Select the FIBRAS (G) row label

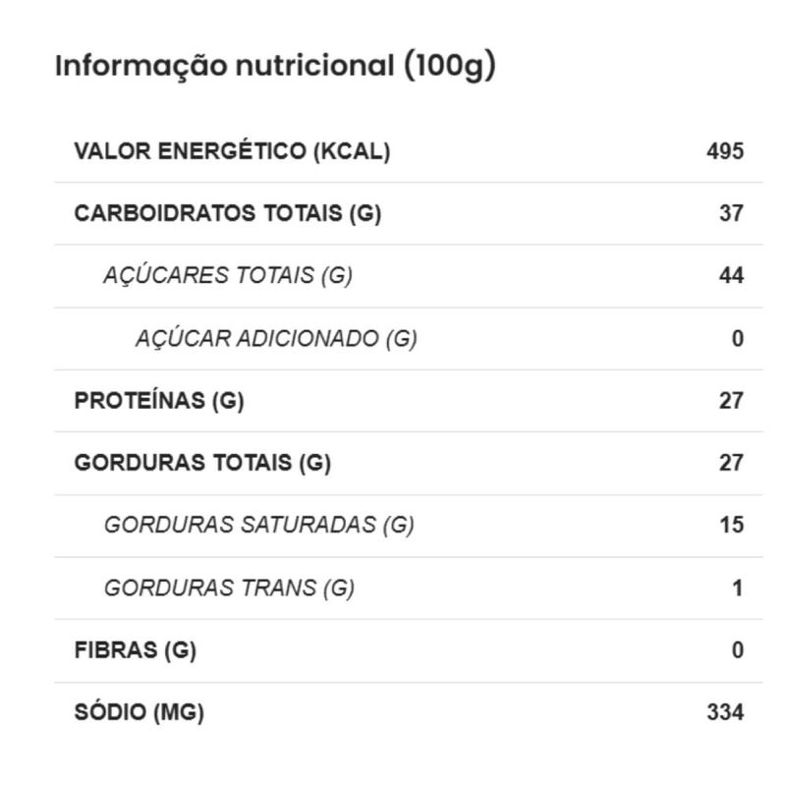(x=136, y=650)
